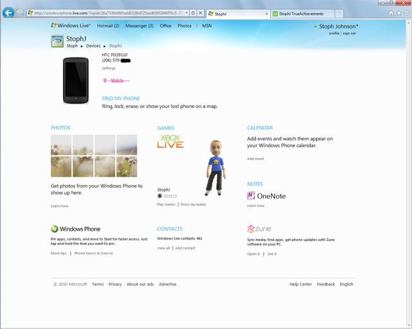Image resolution: width=412 pixels, height=329 pixels.
Task: Open the CONTACTS heading link
Action: pyautogui.click(x=169, y=229)
